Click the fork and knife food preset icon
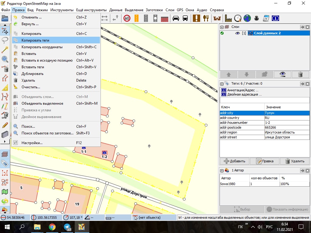Image resolution: width=311 pixels, height=233 pixels. (x=206, y=19)
